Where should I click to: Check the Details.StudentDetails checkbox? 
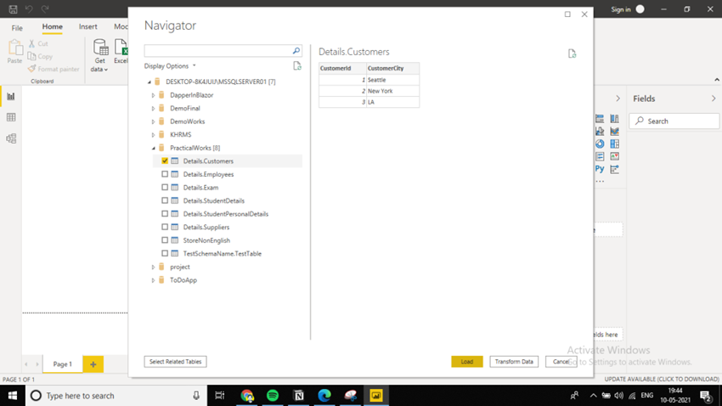coord(165,200)
